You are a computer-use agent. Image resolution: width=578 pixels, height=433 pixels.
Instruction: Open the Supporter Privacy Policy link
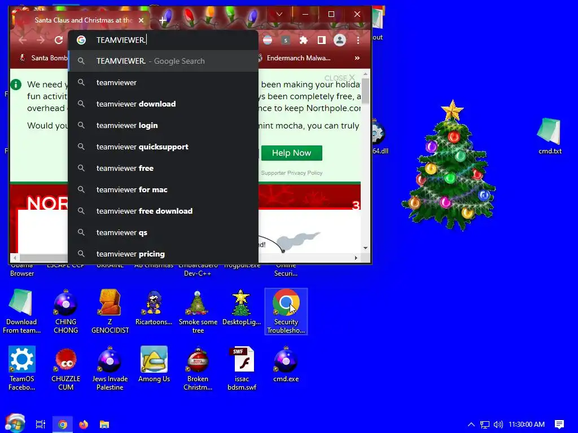tap(292, 173)
